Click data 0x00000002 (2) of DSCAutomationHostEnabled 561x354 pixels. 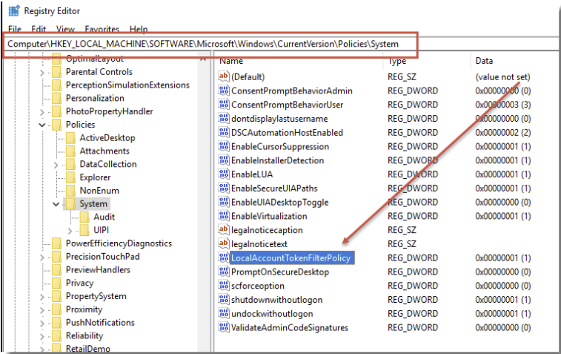502,133
